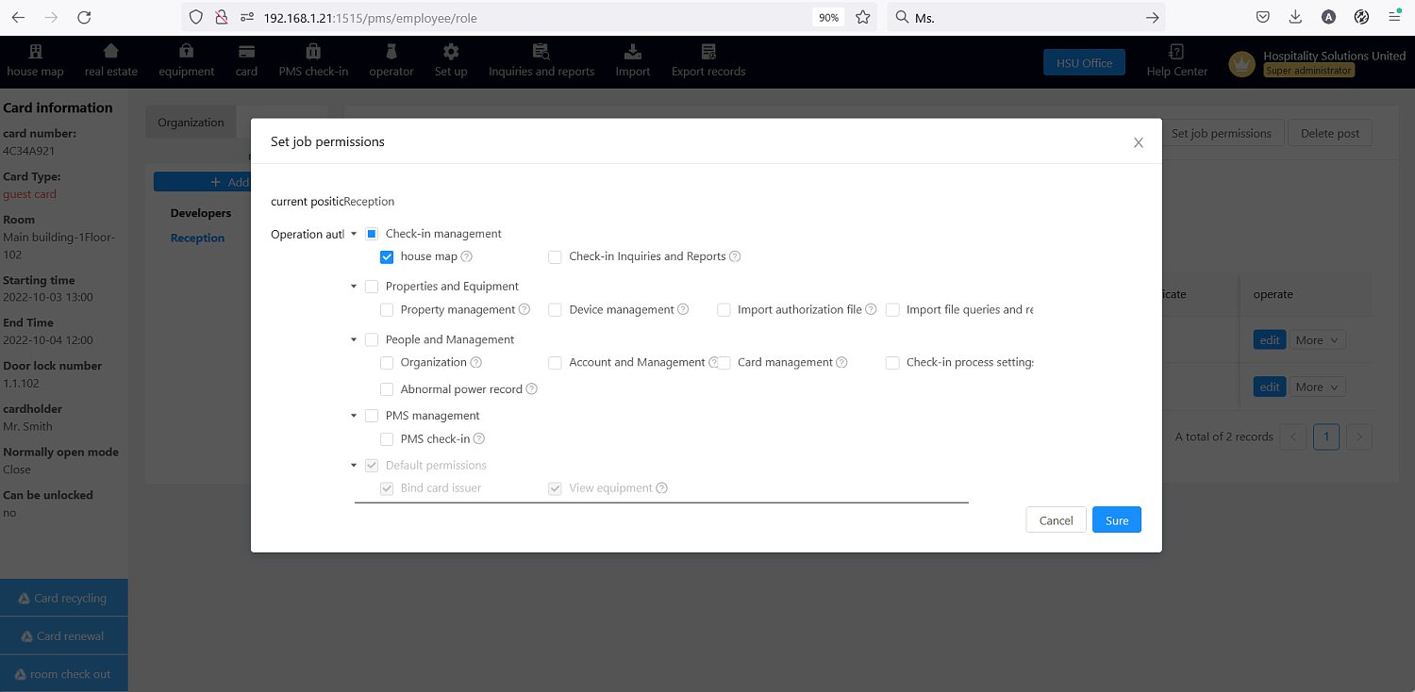Collapse the Default permissions tree node
Image resolution: width=1415 pixels, height=692 pixels.
coord(354,466)
